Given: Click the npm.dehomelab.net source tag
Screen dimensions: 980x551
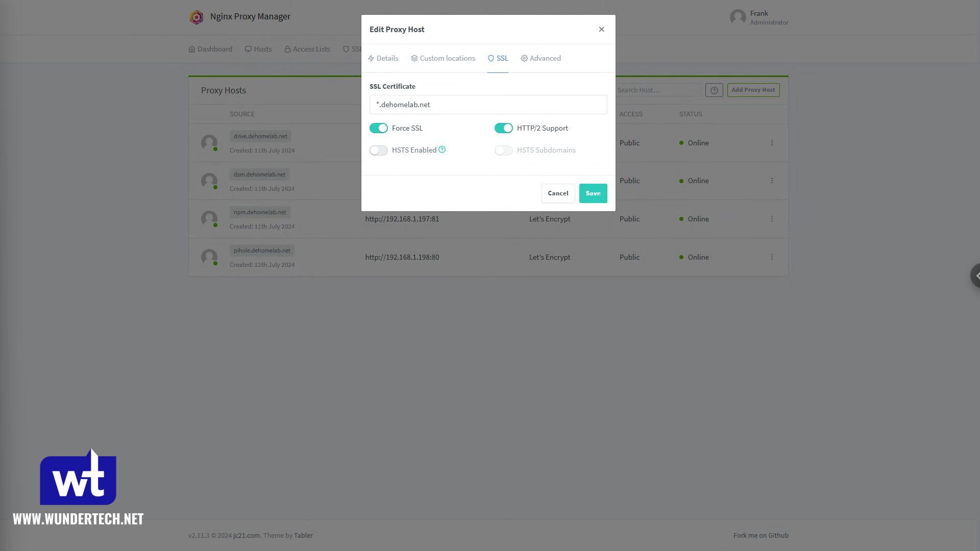Looking at the screenshot, I should pos(260,212).
